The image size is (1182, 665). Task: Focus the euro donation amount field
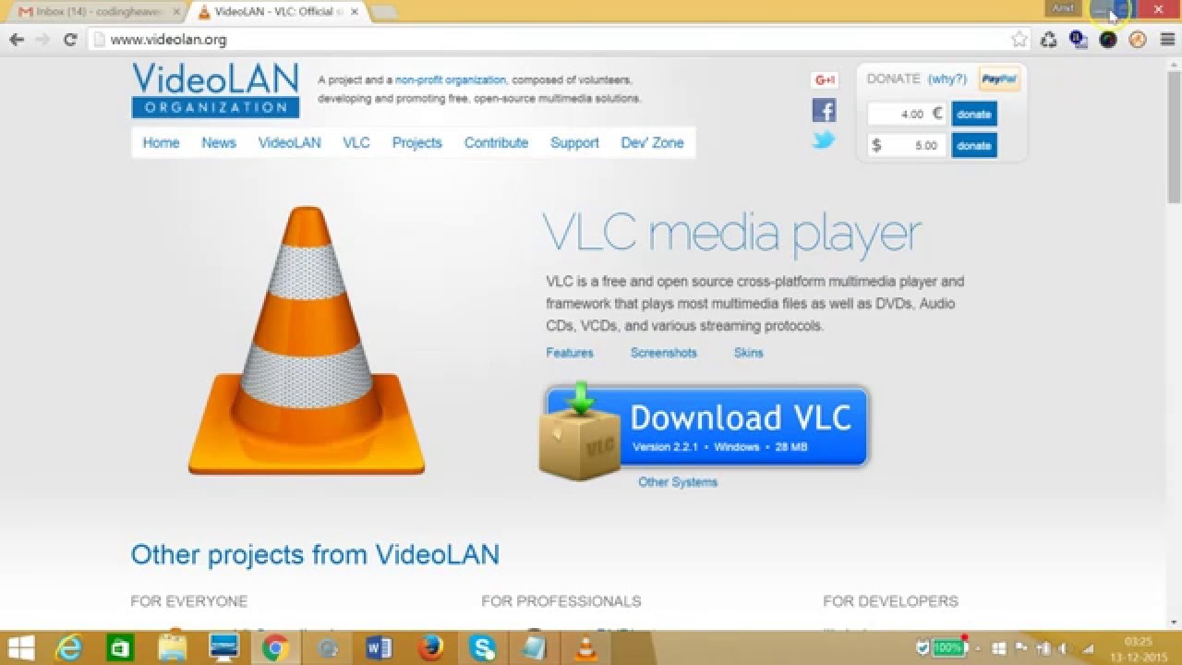tap(907, 114)
